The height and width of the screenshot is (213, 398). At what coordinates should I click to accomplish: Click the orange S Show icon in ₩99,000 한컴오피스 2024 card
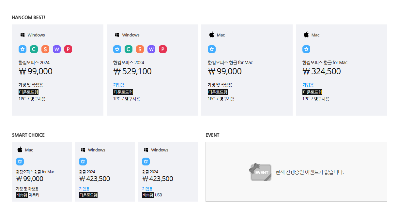(x=45, y=49)
